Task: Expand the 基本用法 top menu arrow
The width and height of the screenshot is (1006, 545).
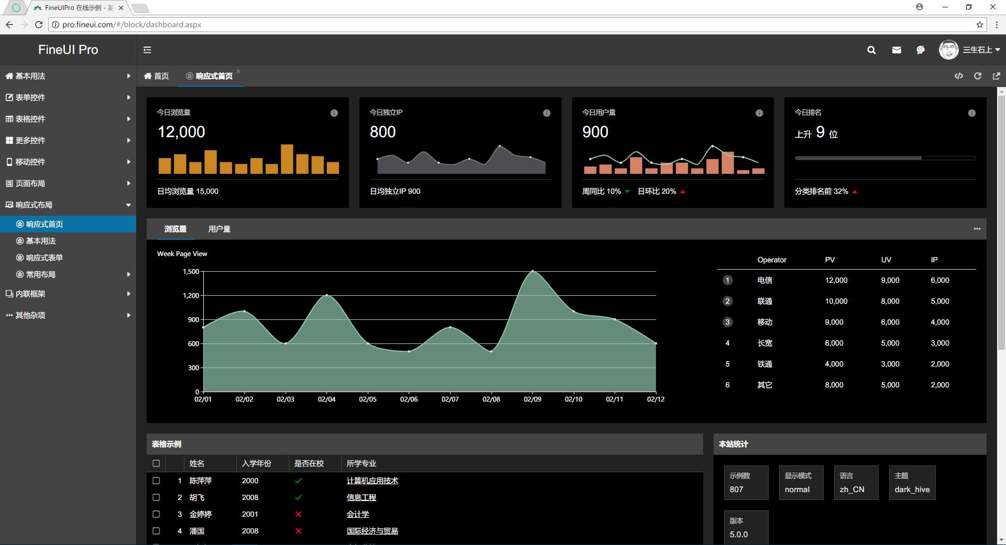Action: coord(128,76)
